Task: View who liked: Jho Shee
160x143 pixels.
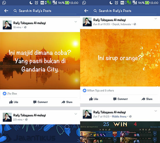Action: pos(12,94)
